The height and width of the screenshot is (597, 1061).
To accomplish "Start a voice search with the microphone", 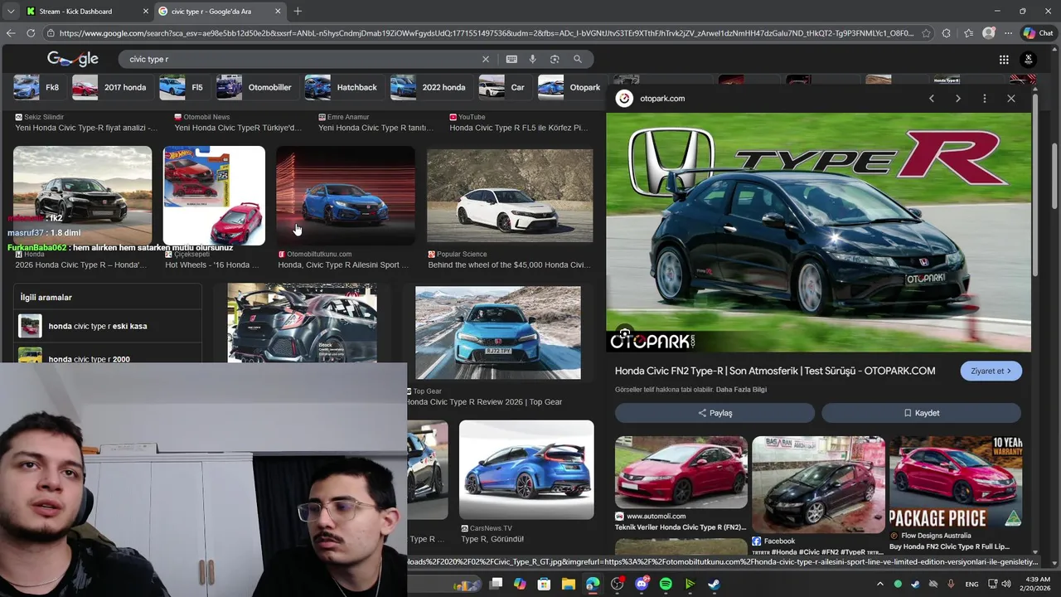I will point(532,60).
